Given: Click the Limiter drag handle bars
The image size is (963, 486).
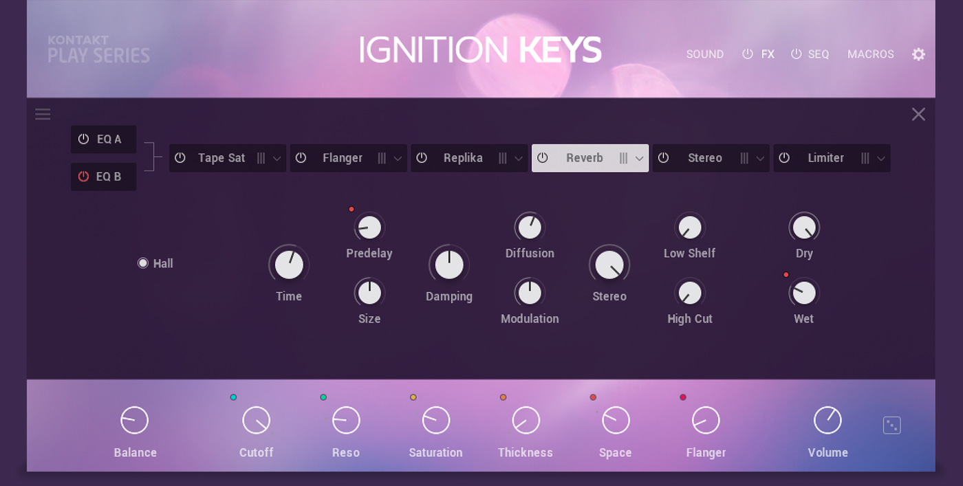Looking at the screenshot, I should [x=865, y=158].
